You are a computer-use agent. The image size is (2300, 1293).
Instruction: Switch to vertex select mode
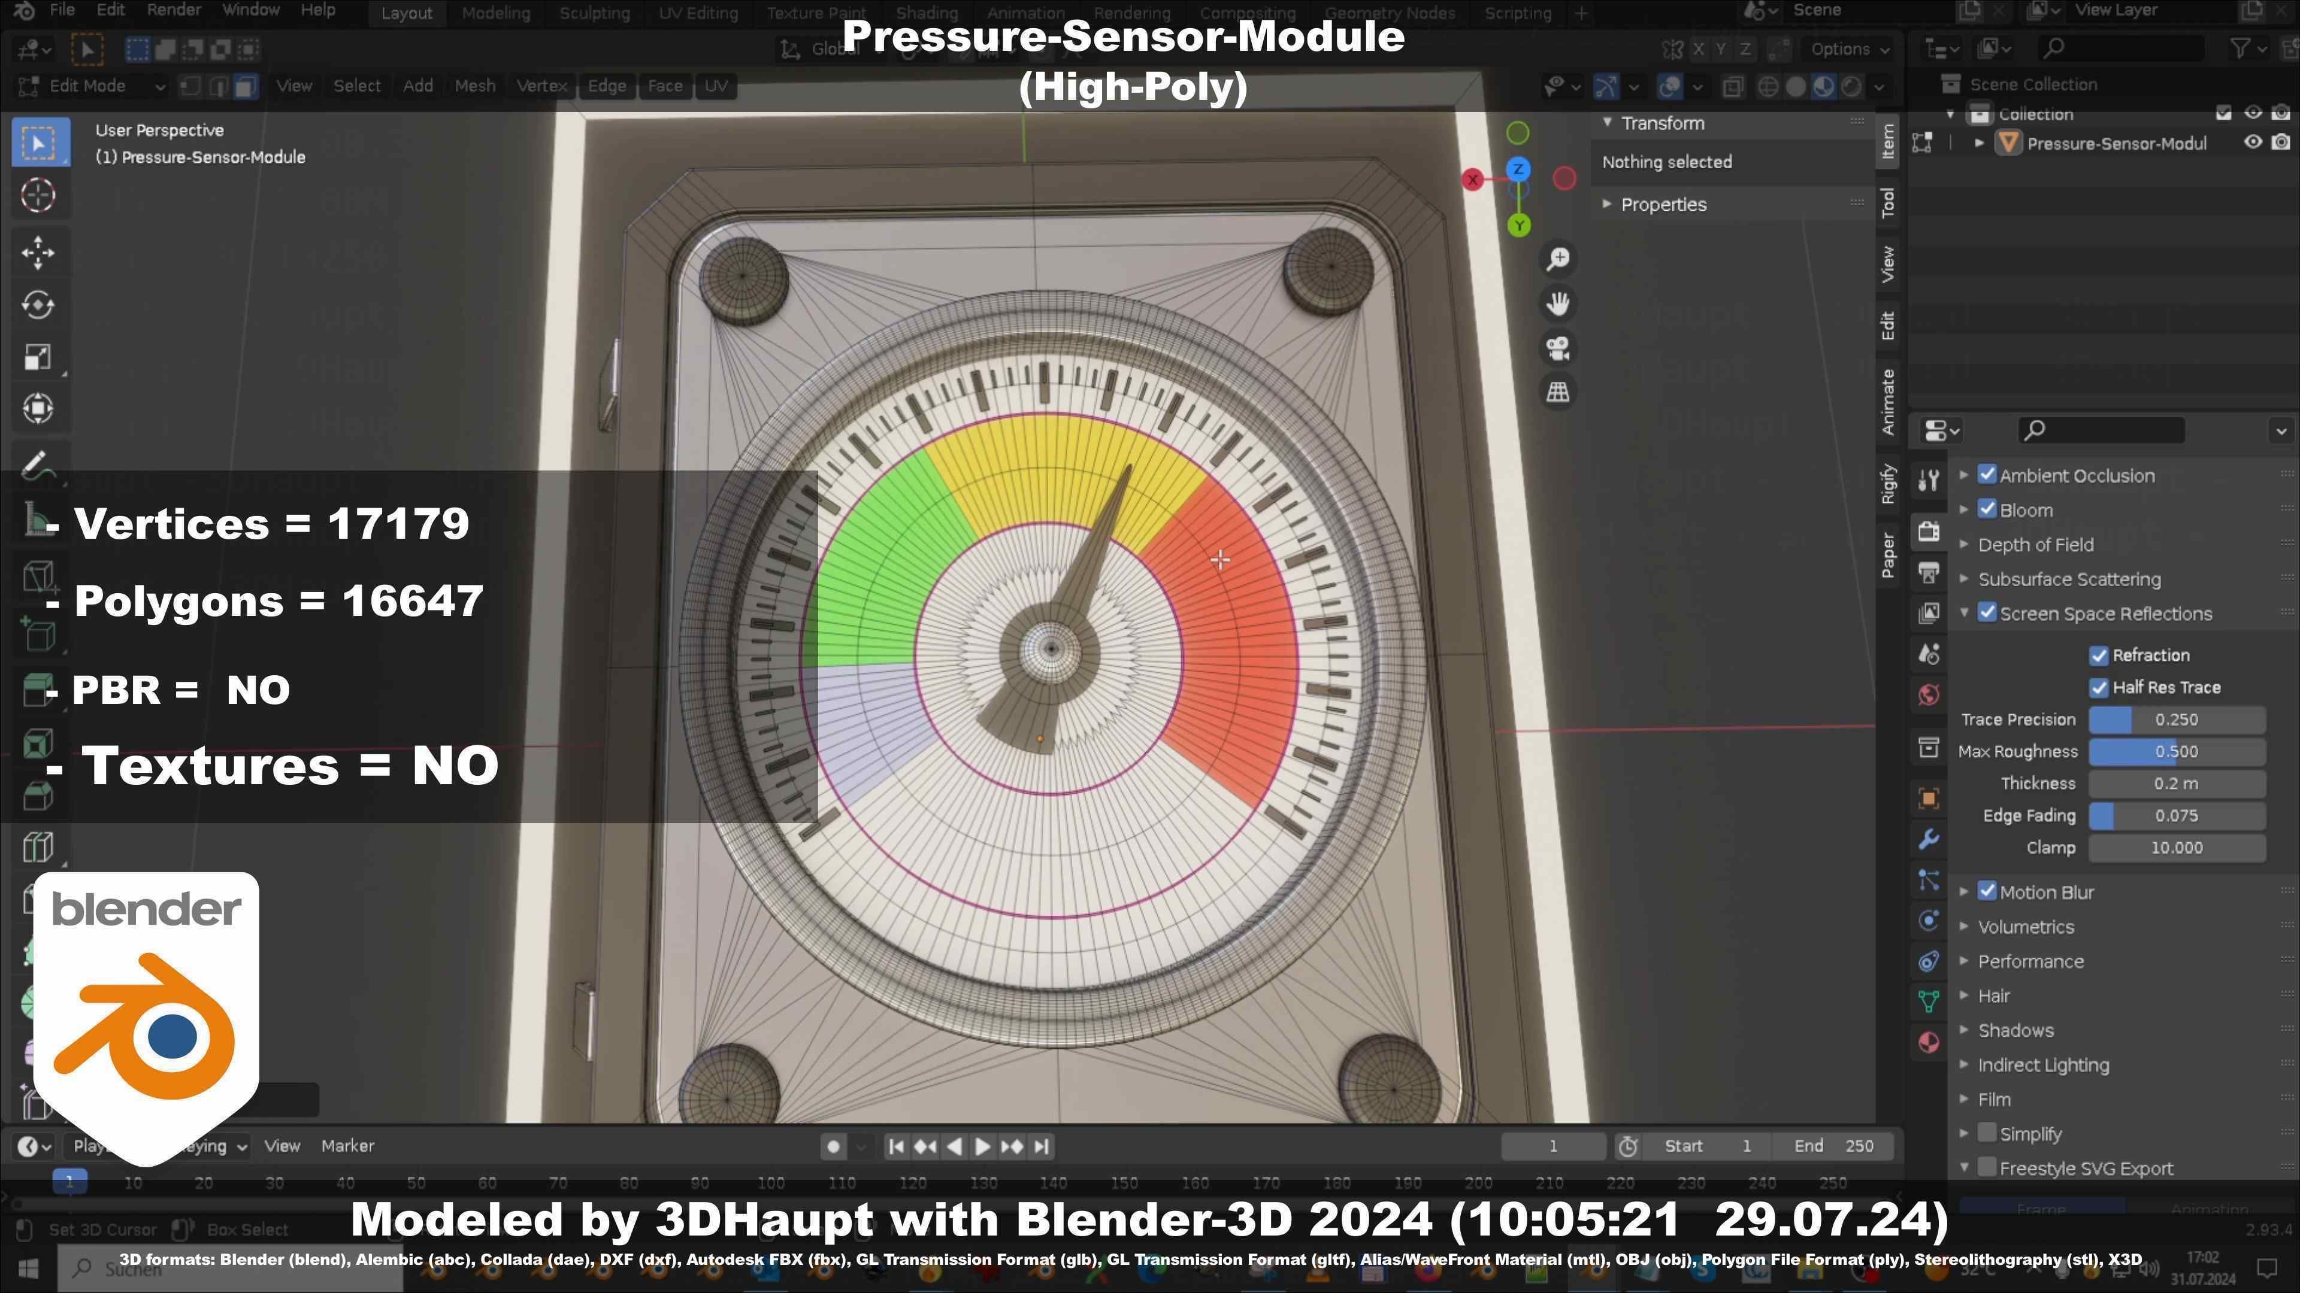(x=189, y=87)
